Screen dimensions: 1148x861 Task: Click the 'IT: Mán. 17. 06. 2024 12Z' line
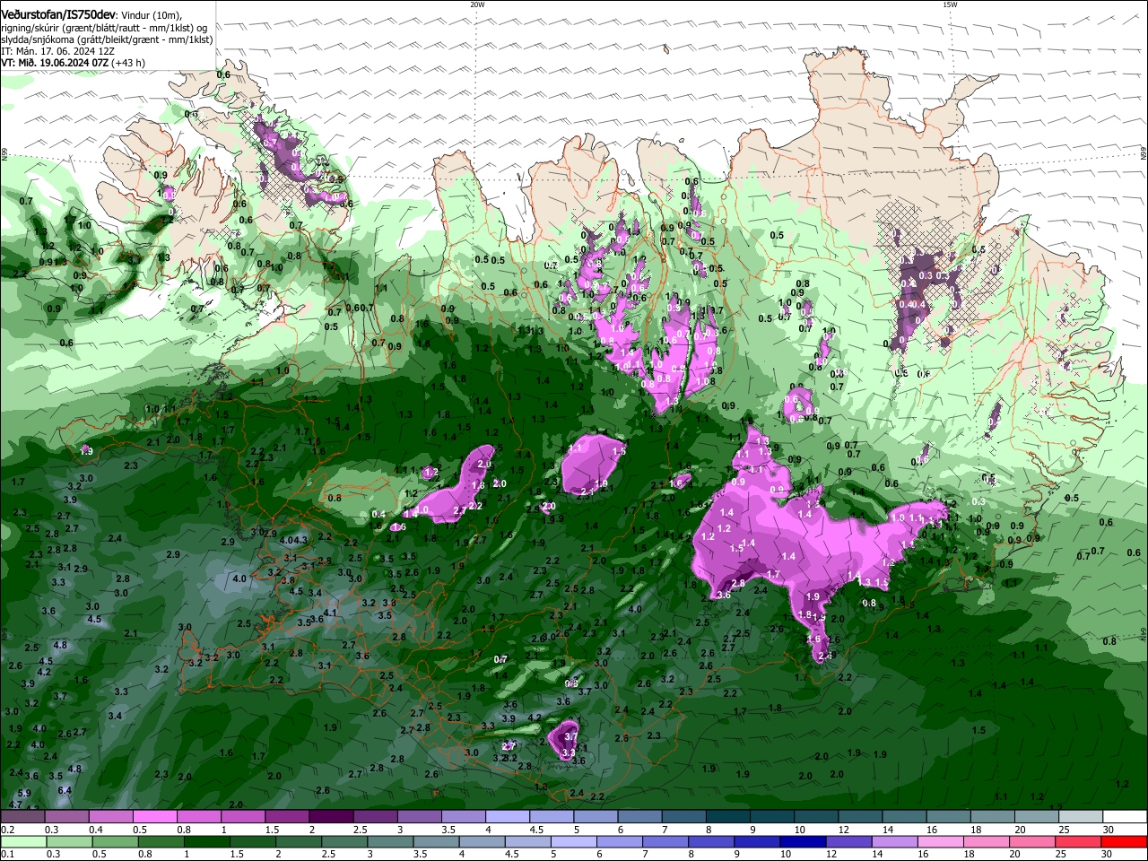point(57,51)
